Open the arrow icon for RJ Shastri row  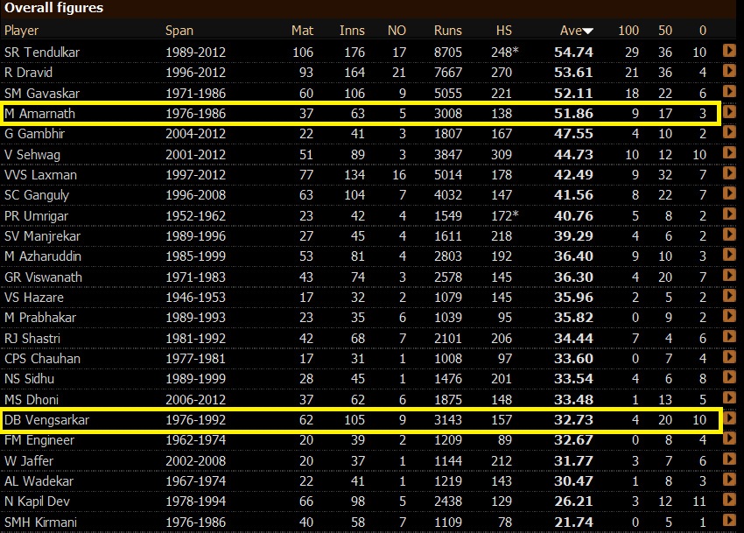coord(729,336)
